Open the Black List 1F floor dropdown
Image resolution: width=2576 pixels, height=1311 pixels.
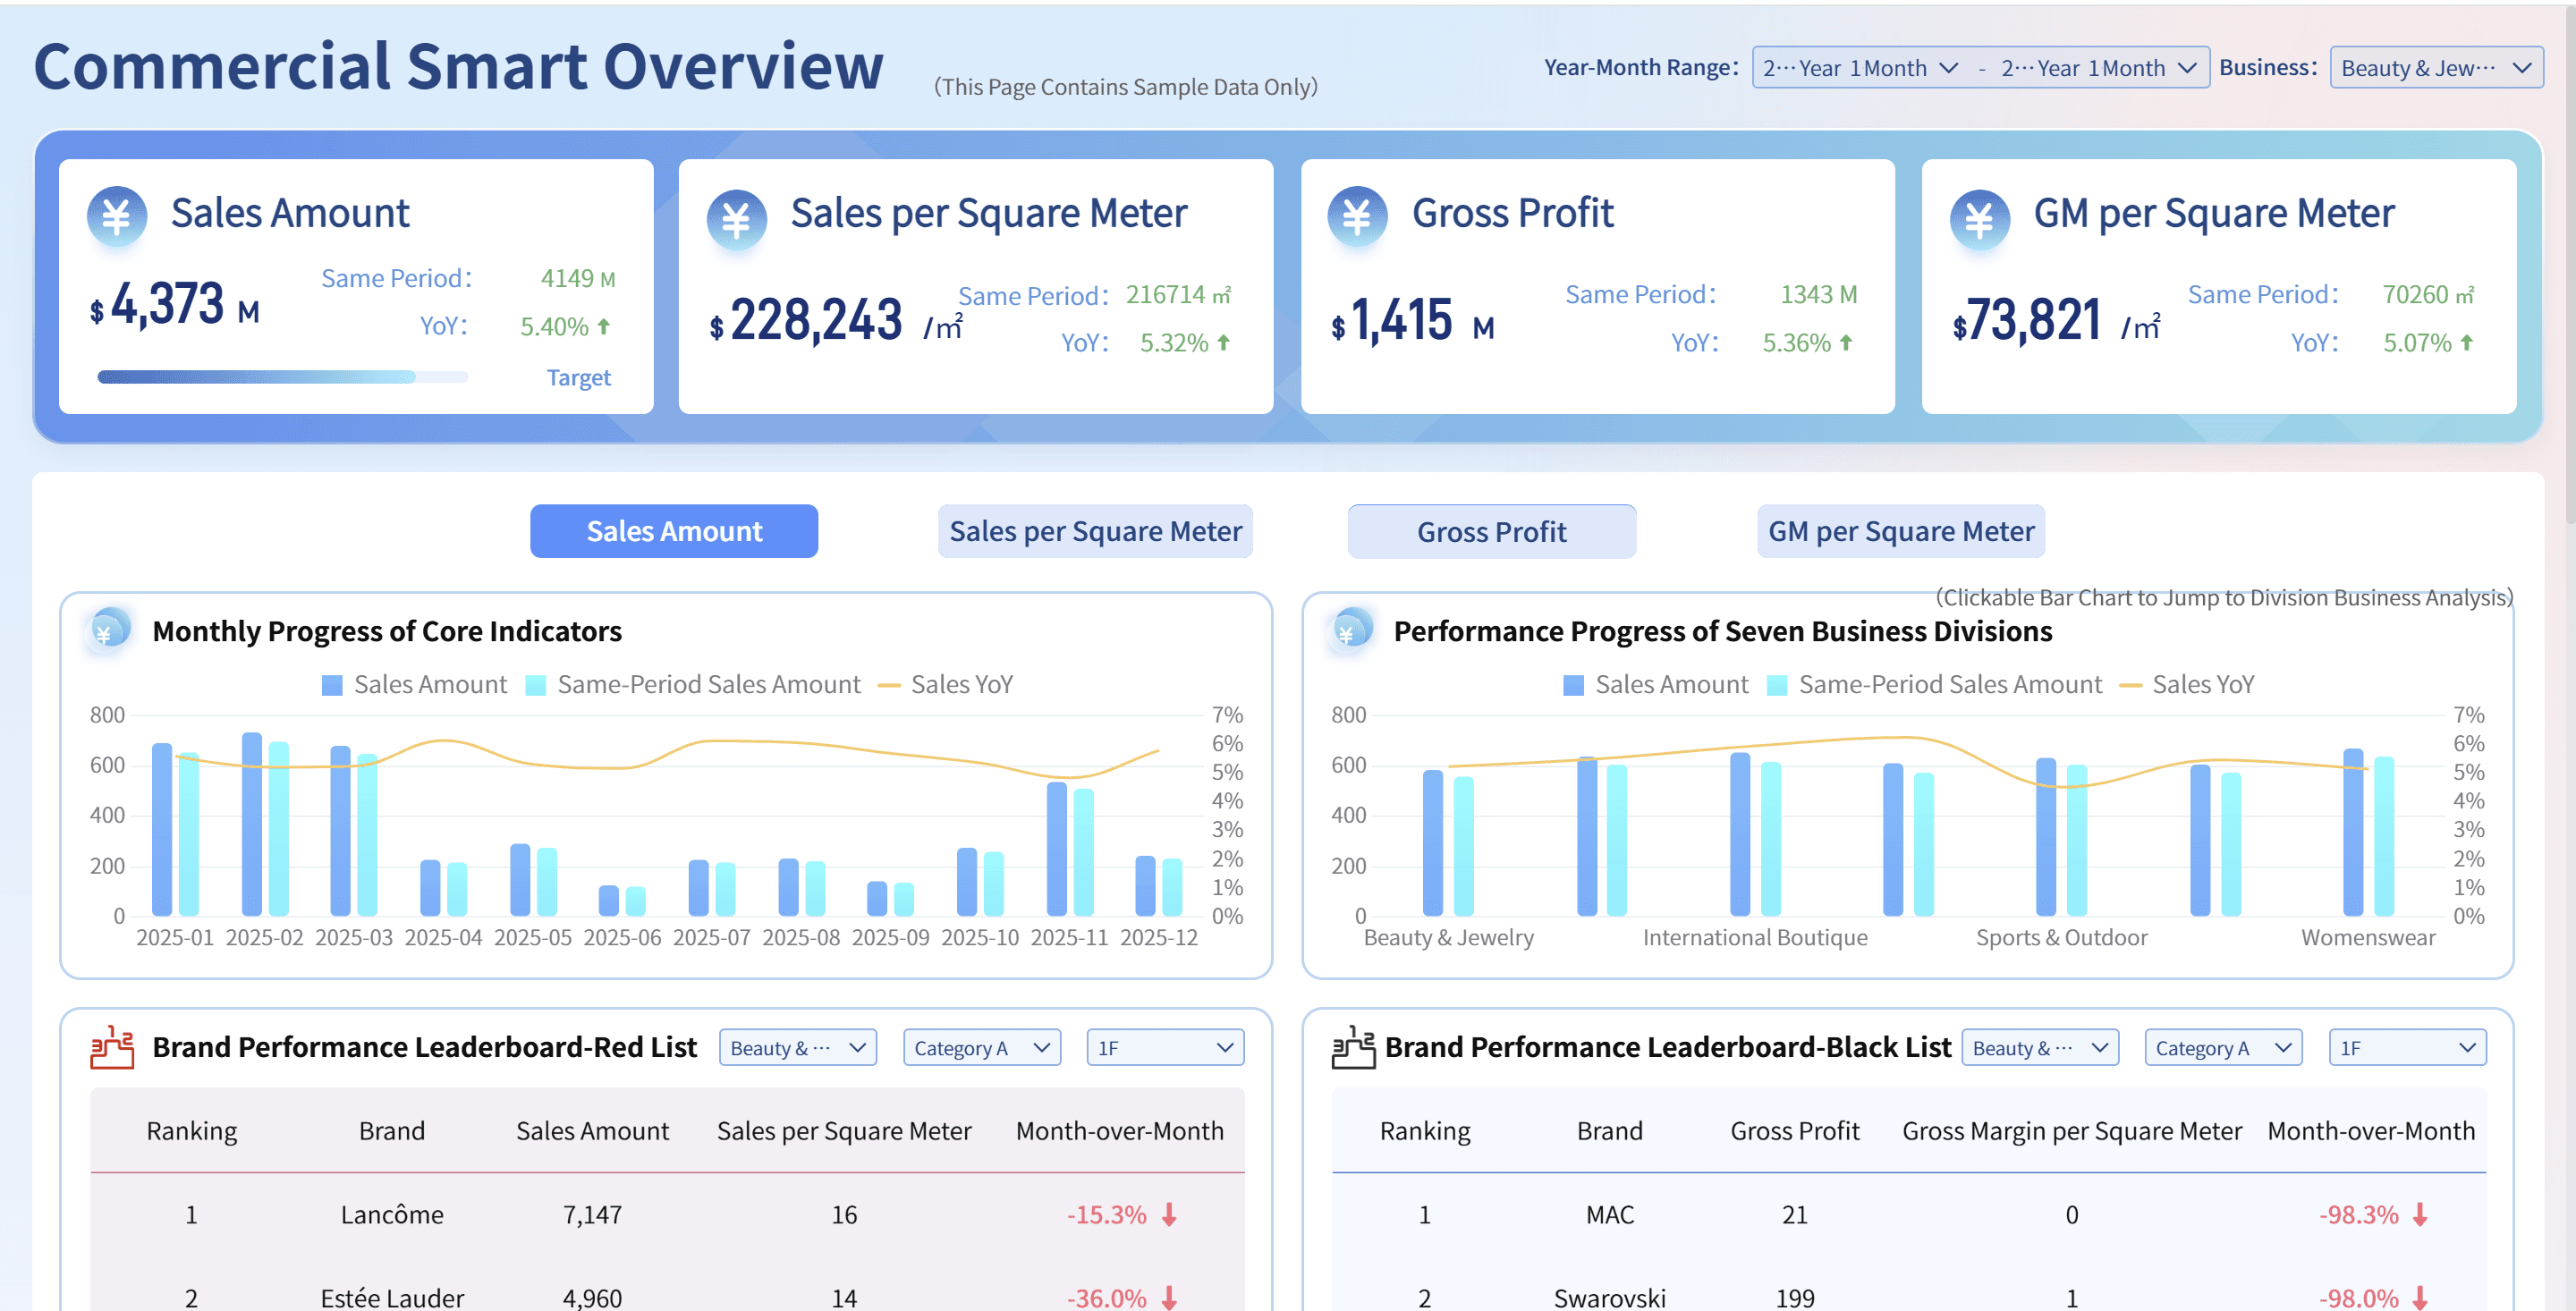[x=2407, y=1048]
